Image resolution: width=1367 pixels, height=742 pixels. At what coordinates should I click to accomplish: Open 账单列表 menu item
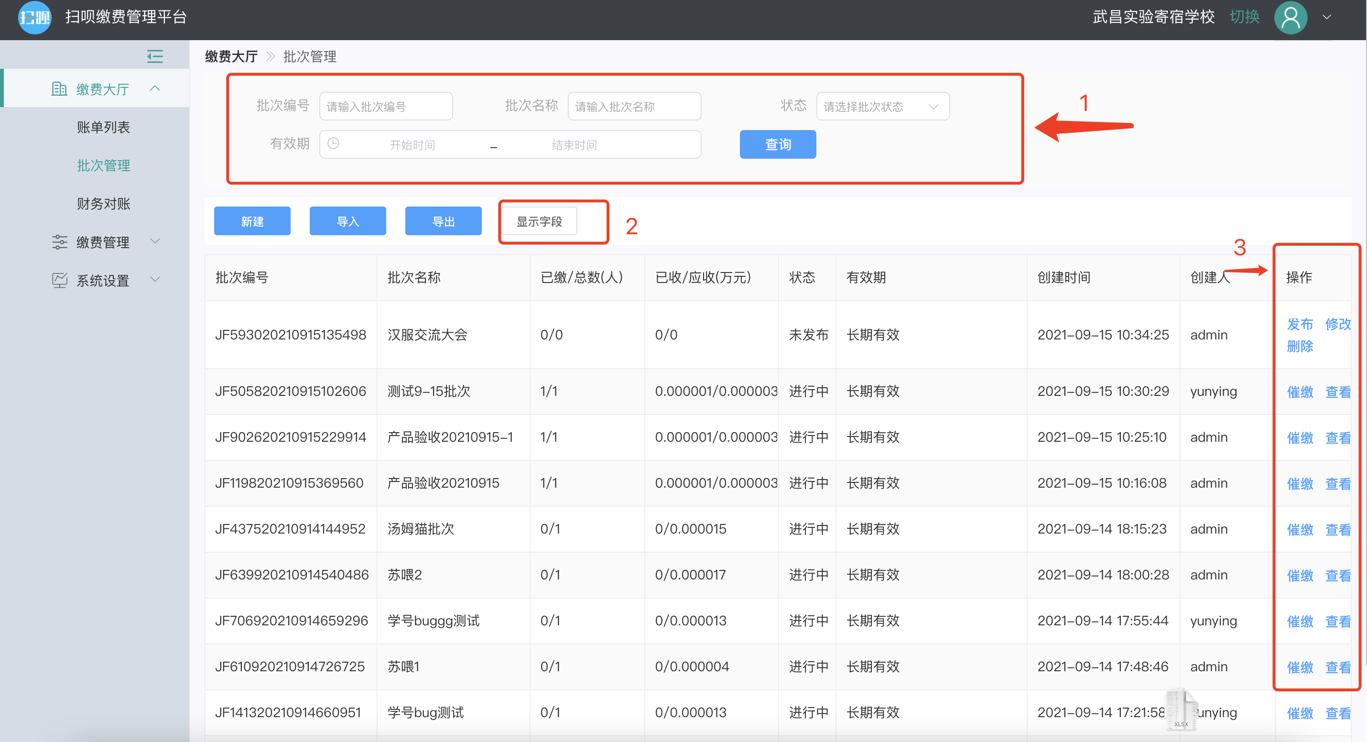[x=103, y=127]
